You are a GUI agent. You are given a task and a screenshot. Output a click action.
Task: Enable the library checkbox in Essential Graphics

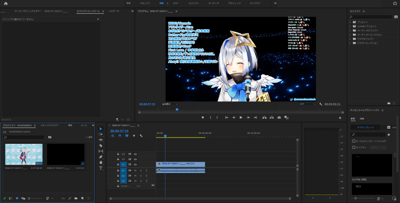(354, 148)
